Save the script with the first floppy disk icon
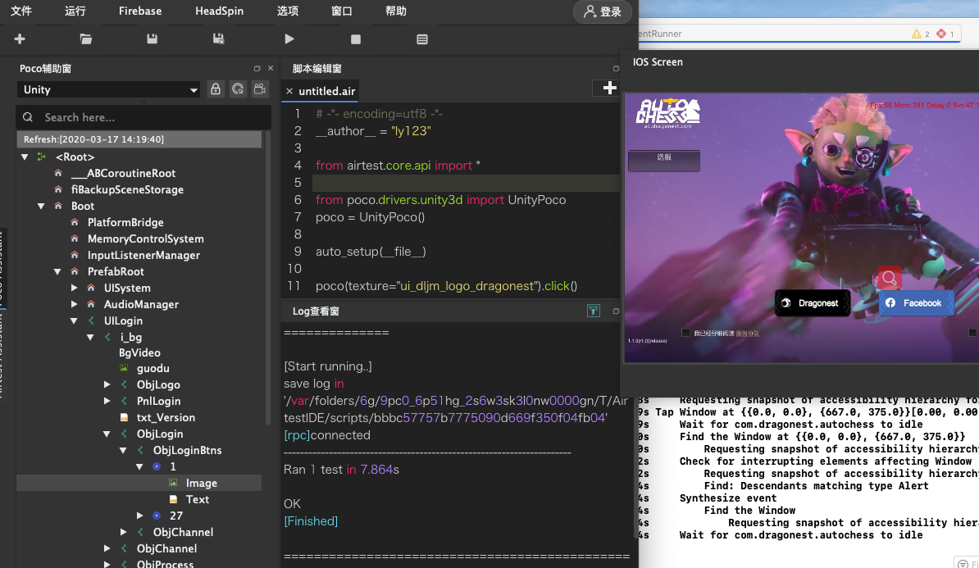The image size is (979, 568). click(x=152, y=39)
